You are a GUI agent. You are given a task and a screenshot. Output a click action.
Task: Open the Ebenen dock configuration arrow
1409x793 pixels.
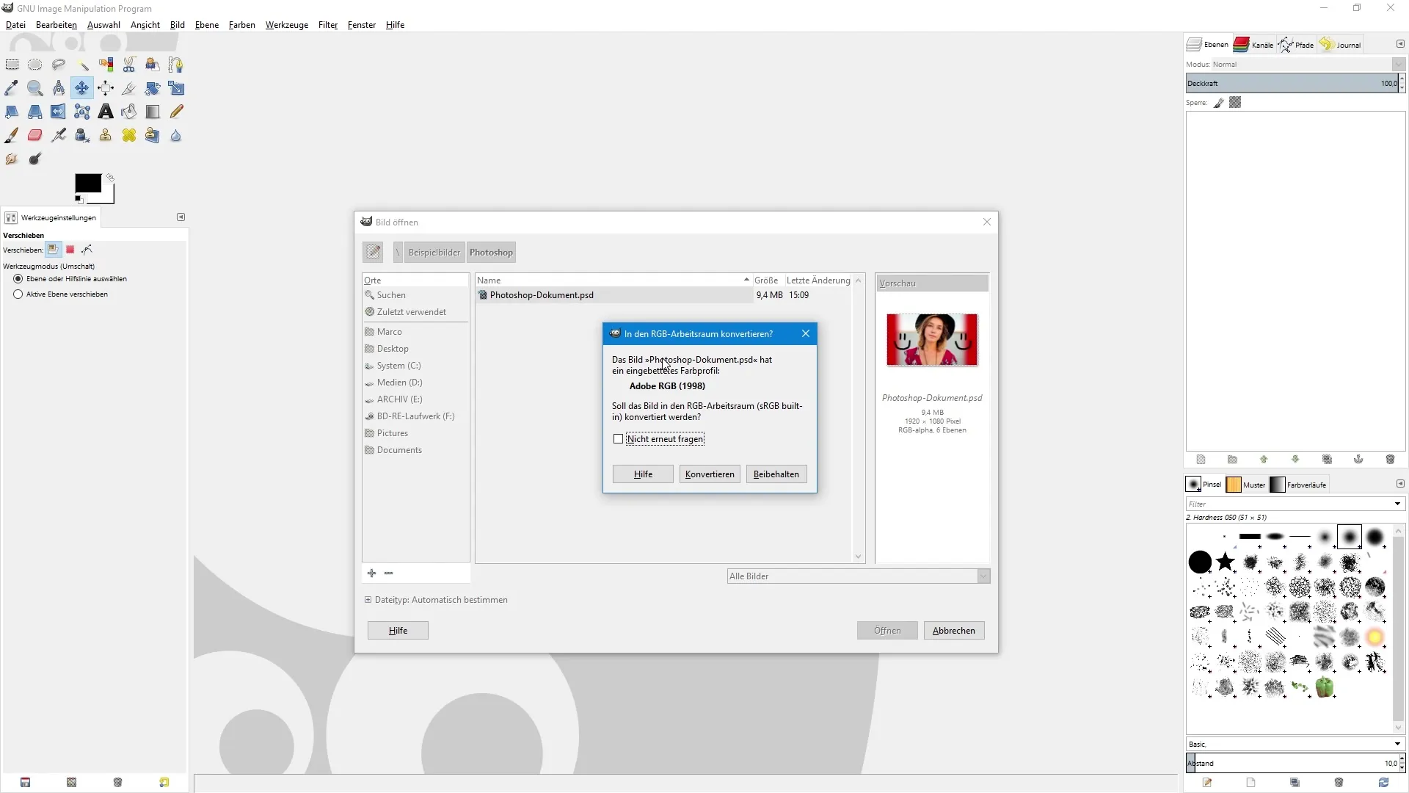(1400, 44)
